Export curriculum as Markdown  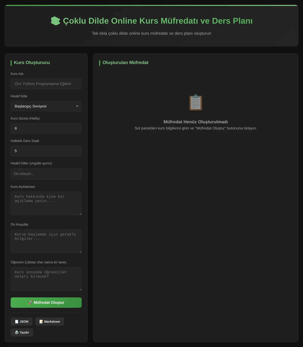pyautogui.click(x=49, y=322)
